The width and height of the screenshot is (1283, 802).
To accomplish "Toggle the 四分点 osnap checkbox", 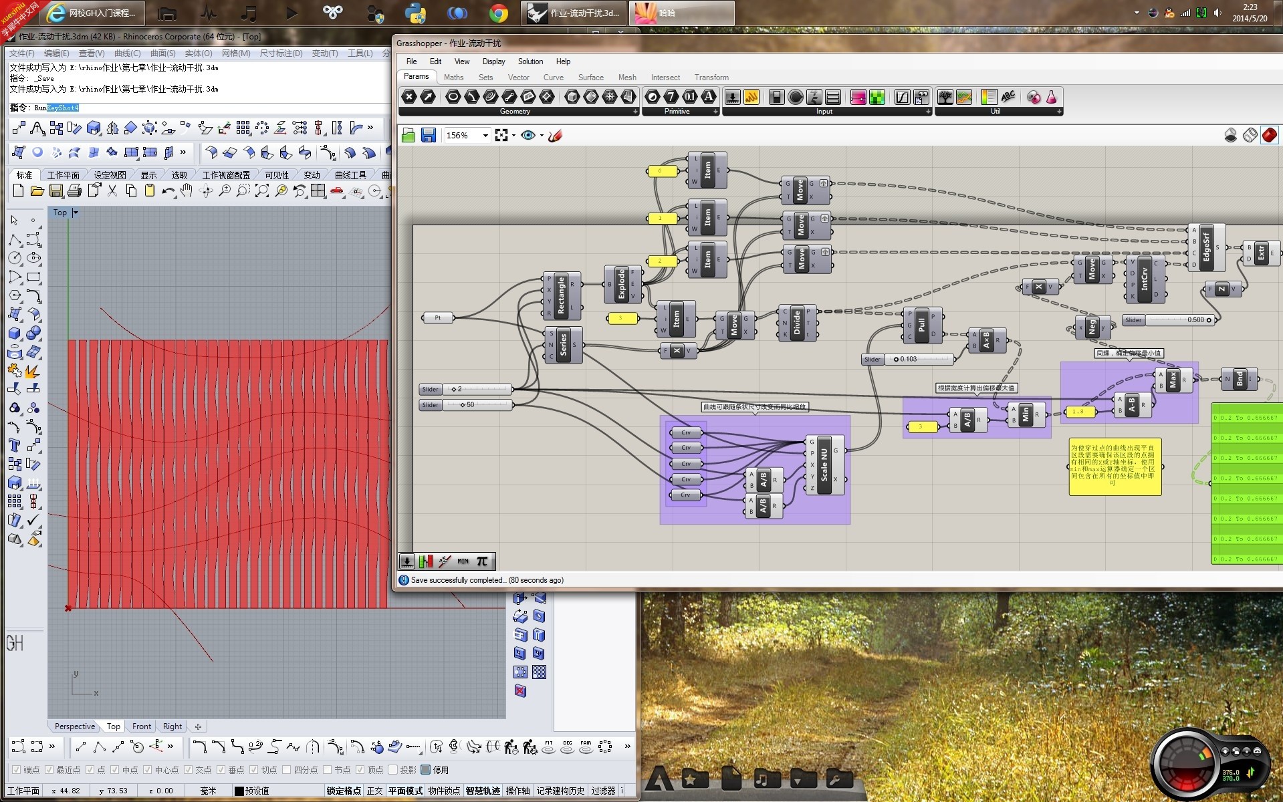I will coord(287,770).
